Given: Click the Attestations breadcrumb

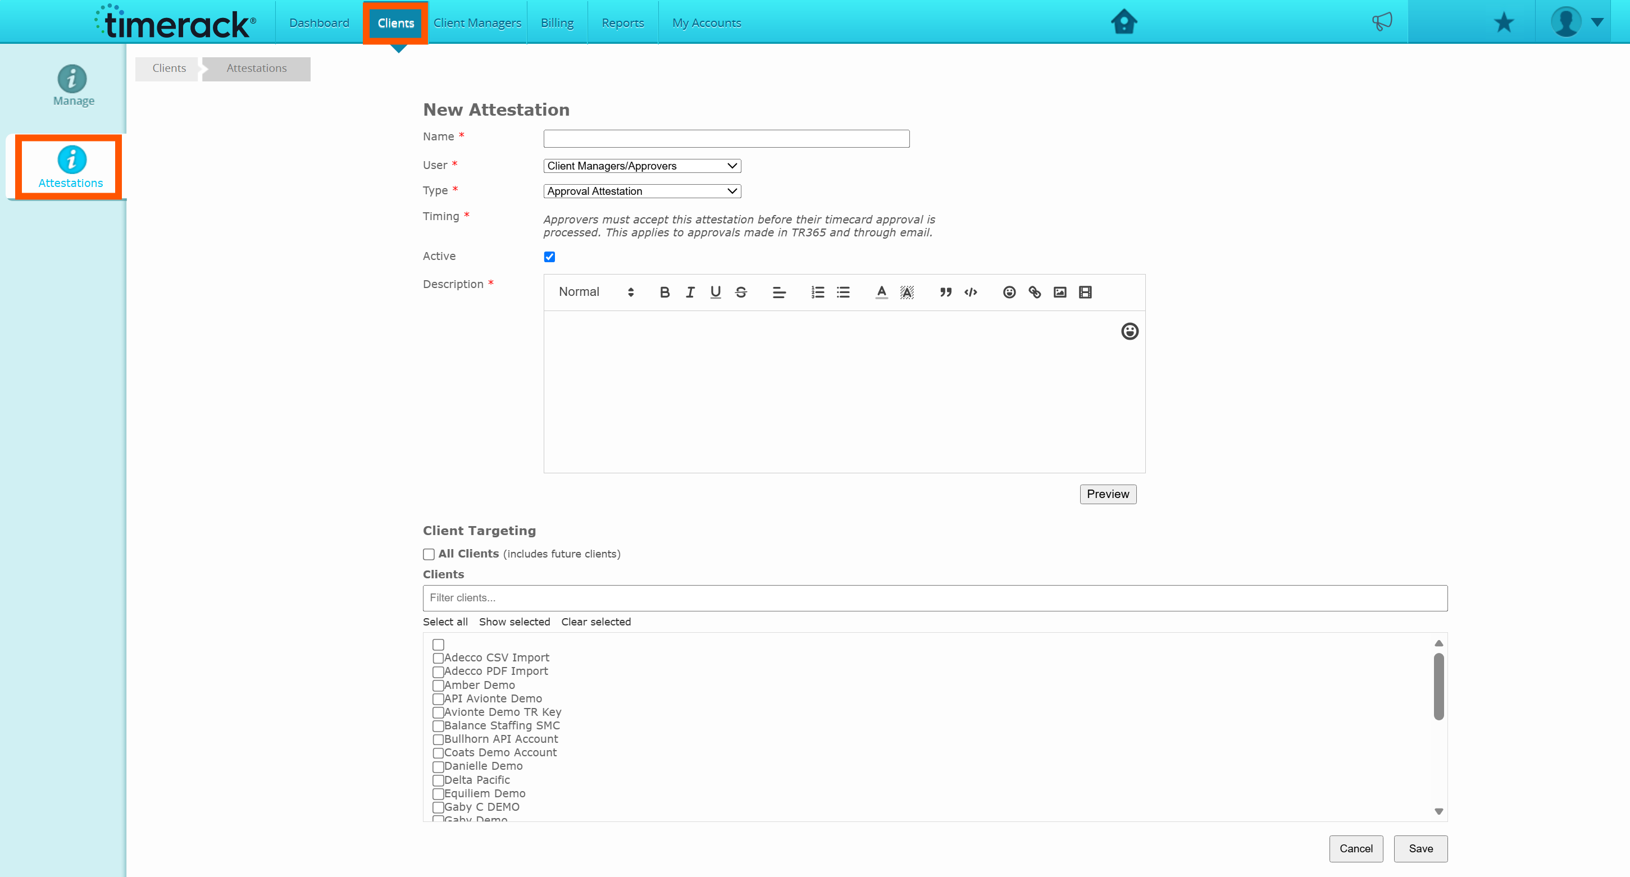Looking at the screenshot, I should 256,68.
